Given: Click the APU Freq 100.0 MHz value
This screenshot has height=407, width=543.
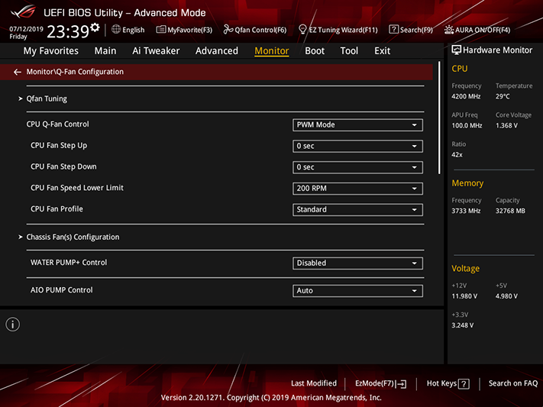Looking at the screenshot, I should [467, 125].
